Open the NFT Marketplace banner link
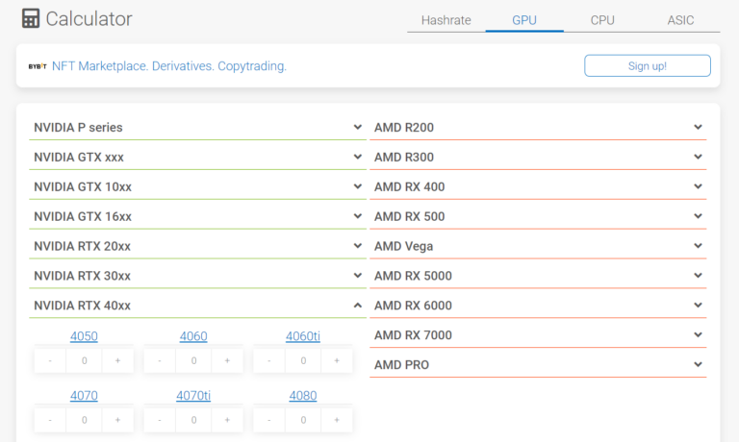 click(x=169, y=66)
